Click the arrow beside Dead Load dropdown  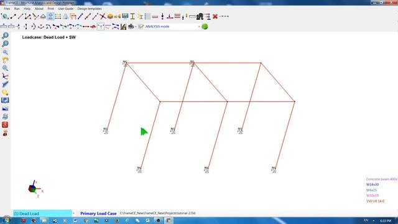point(74,213)
